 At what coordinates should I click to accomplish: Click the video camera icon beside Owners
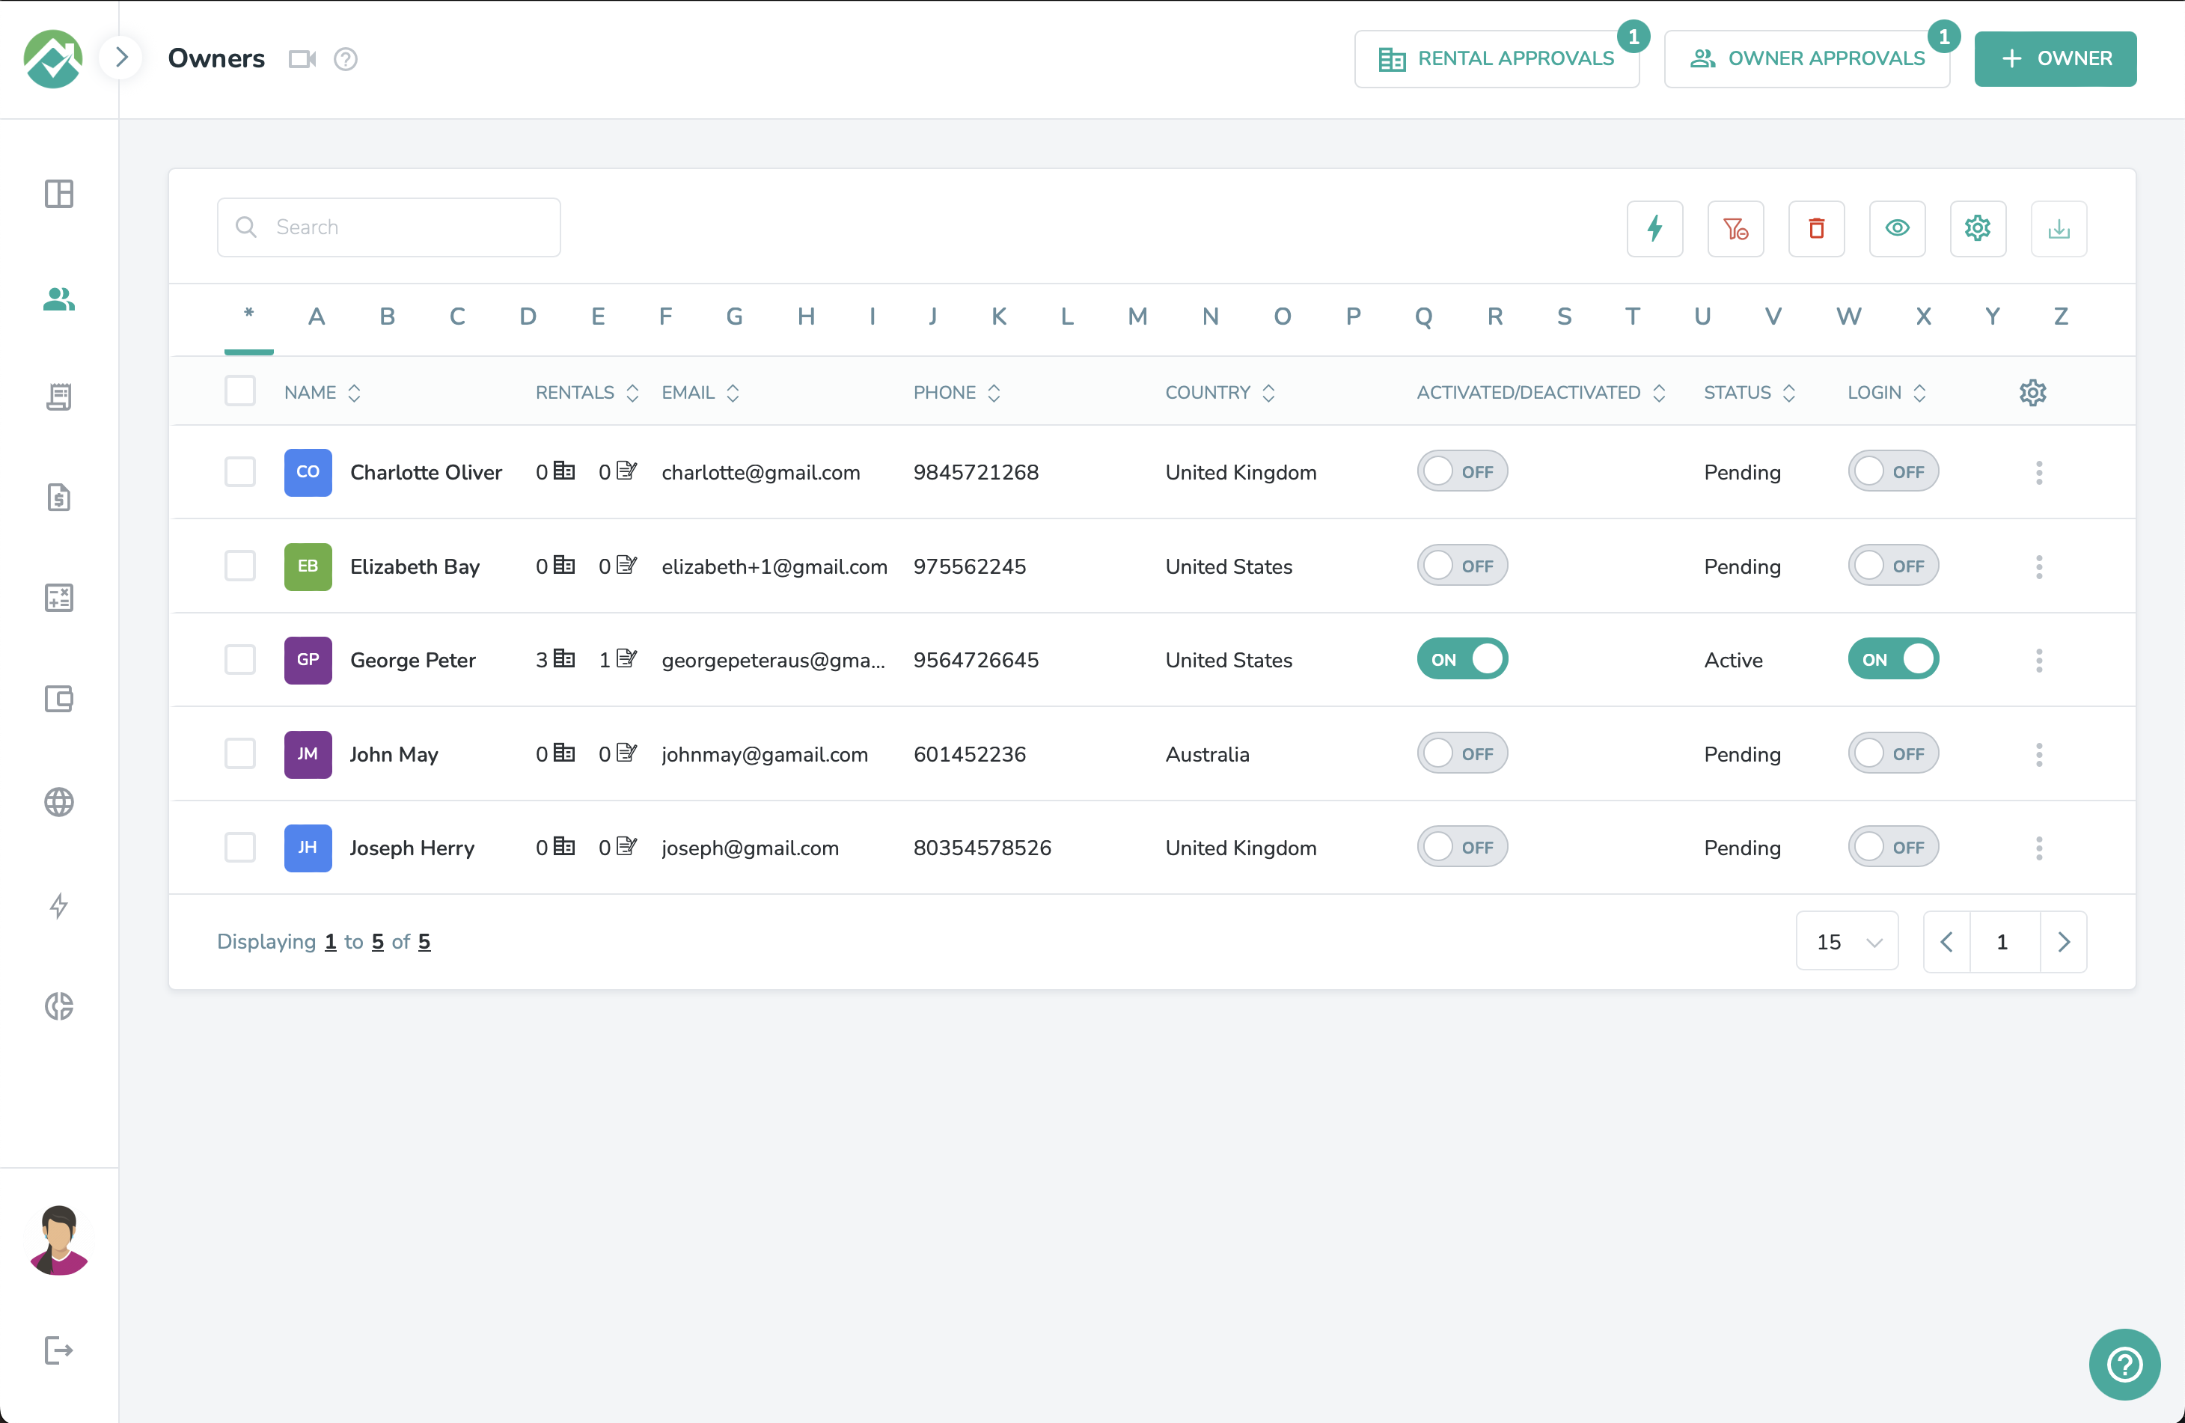click(x=302, y=59)
